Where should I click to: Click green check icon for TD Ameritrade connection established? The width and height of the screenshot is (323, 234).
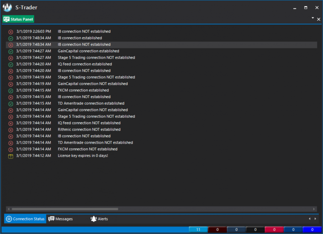[11, 104]
